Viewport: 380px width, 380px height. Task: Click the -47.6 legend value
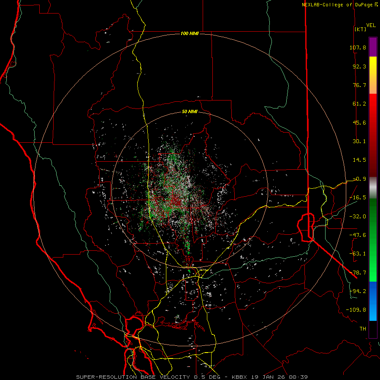[x=358, y=235]
